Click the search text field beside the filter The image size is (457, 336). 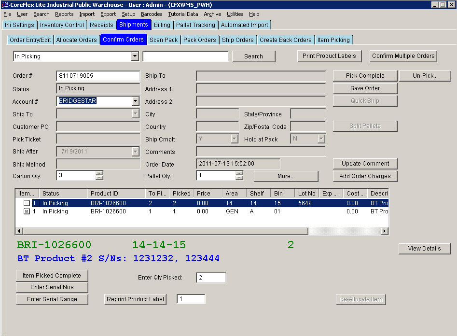coord(186,56)
